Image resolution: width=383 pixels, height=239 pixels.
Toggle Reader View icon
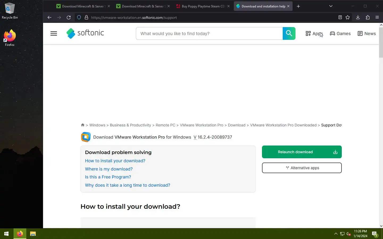[x=340, y=18]
